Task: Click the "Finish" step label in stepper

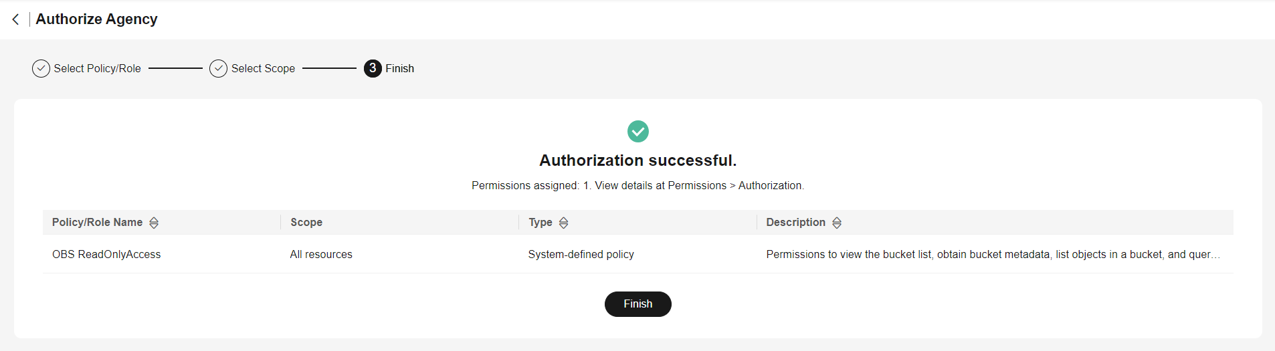Action: point(399,68)
